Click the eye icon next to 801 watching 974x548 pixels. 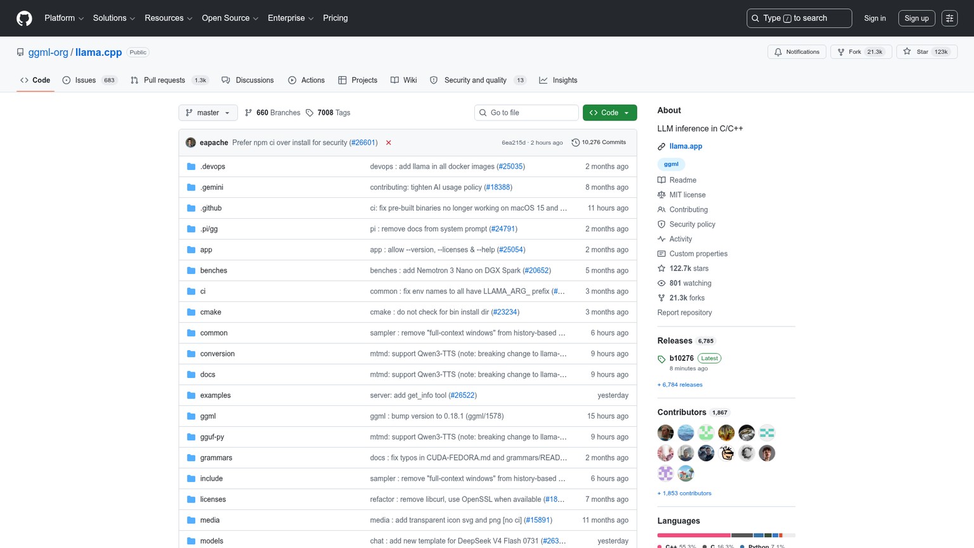pos(661,283)
